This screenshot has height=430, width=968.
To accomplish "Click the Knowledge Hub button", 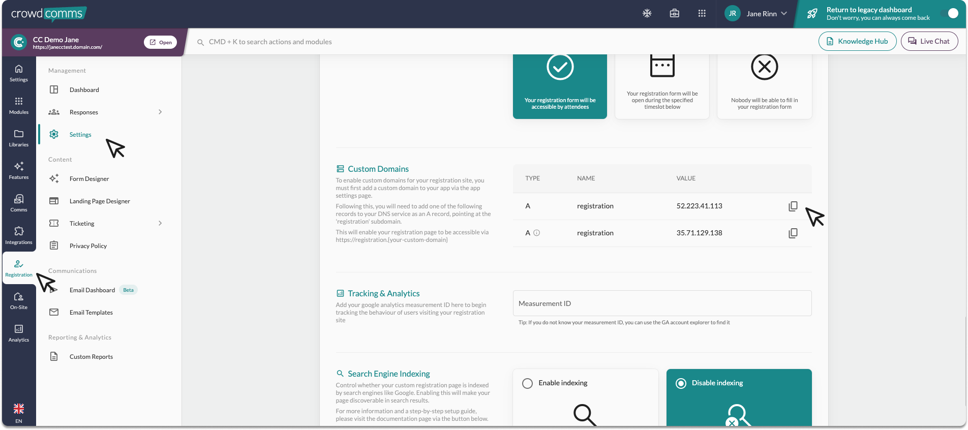I will point(857,42).
